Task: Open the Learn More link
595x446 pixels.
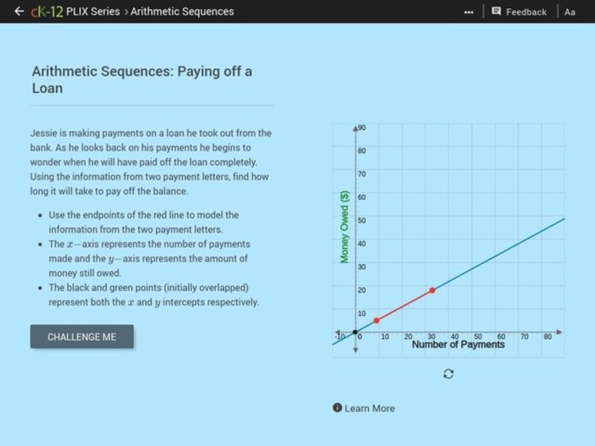Action: [370, 408]
